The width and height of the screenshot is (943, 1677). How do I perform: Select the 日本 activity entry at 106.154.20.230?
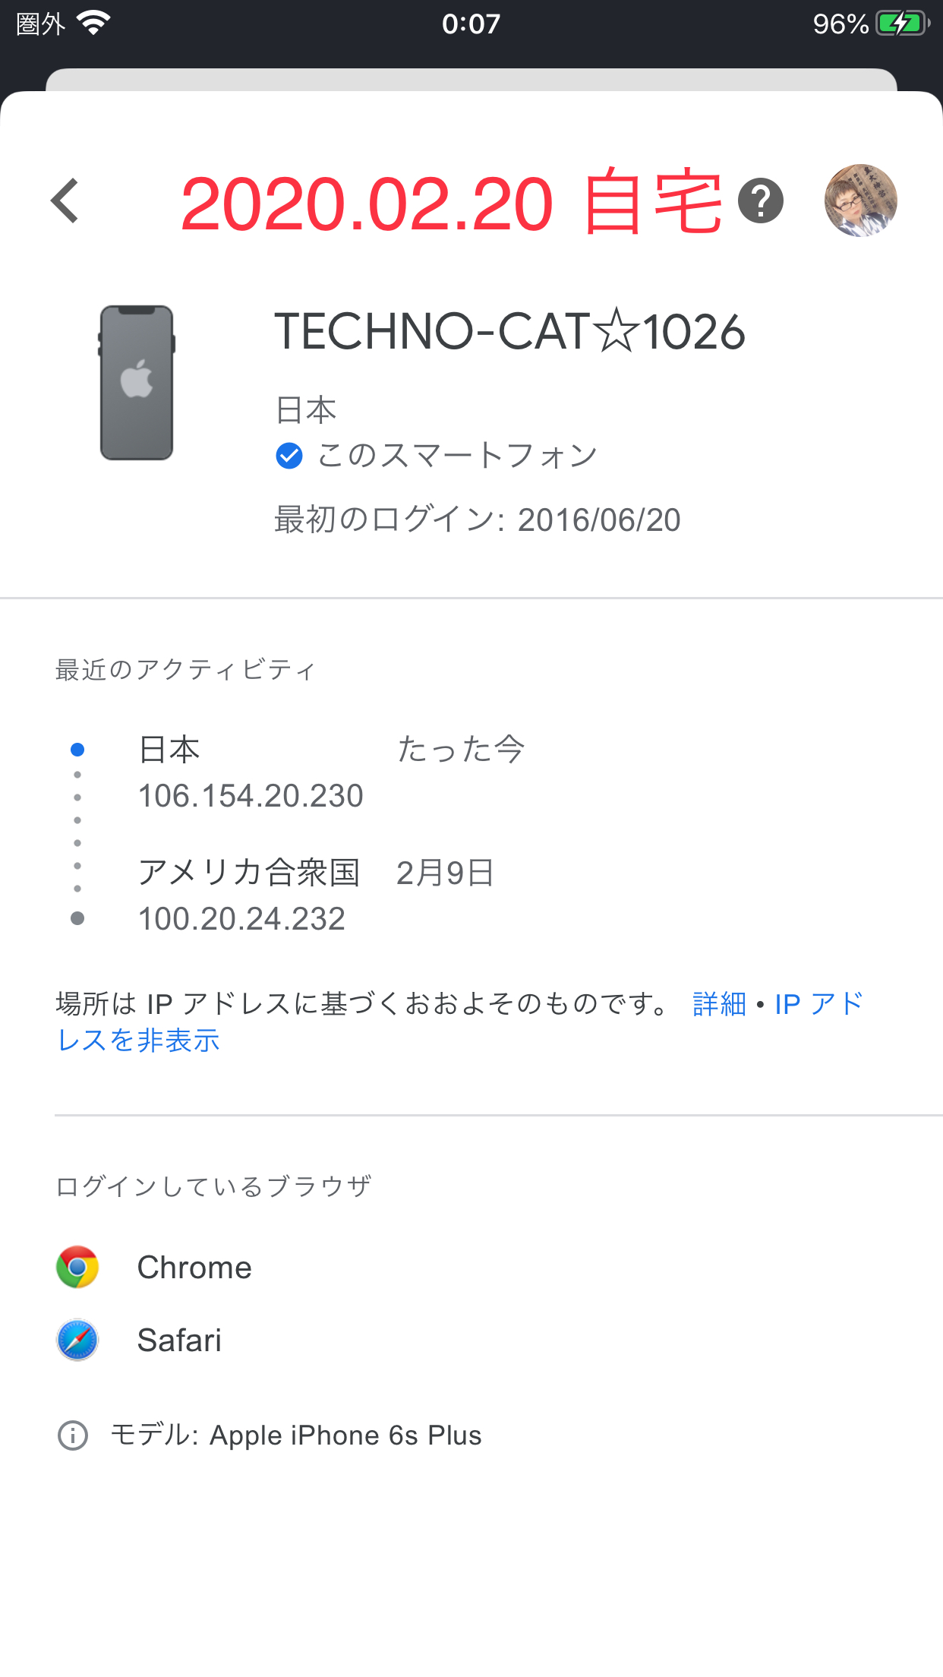tap(251, 772)
